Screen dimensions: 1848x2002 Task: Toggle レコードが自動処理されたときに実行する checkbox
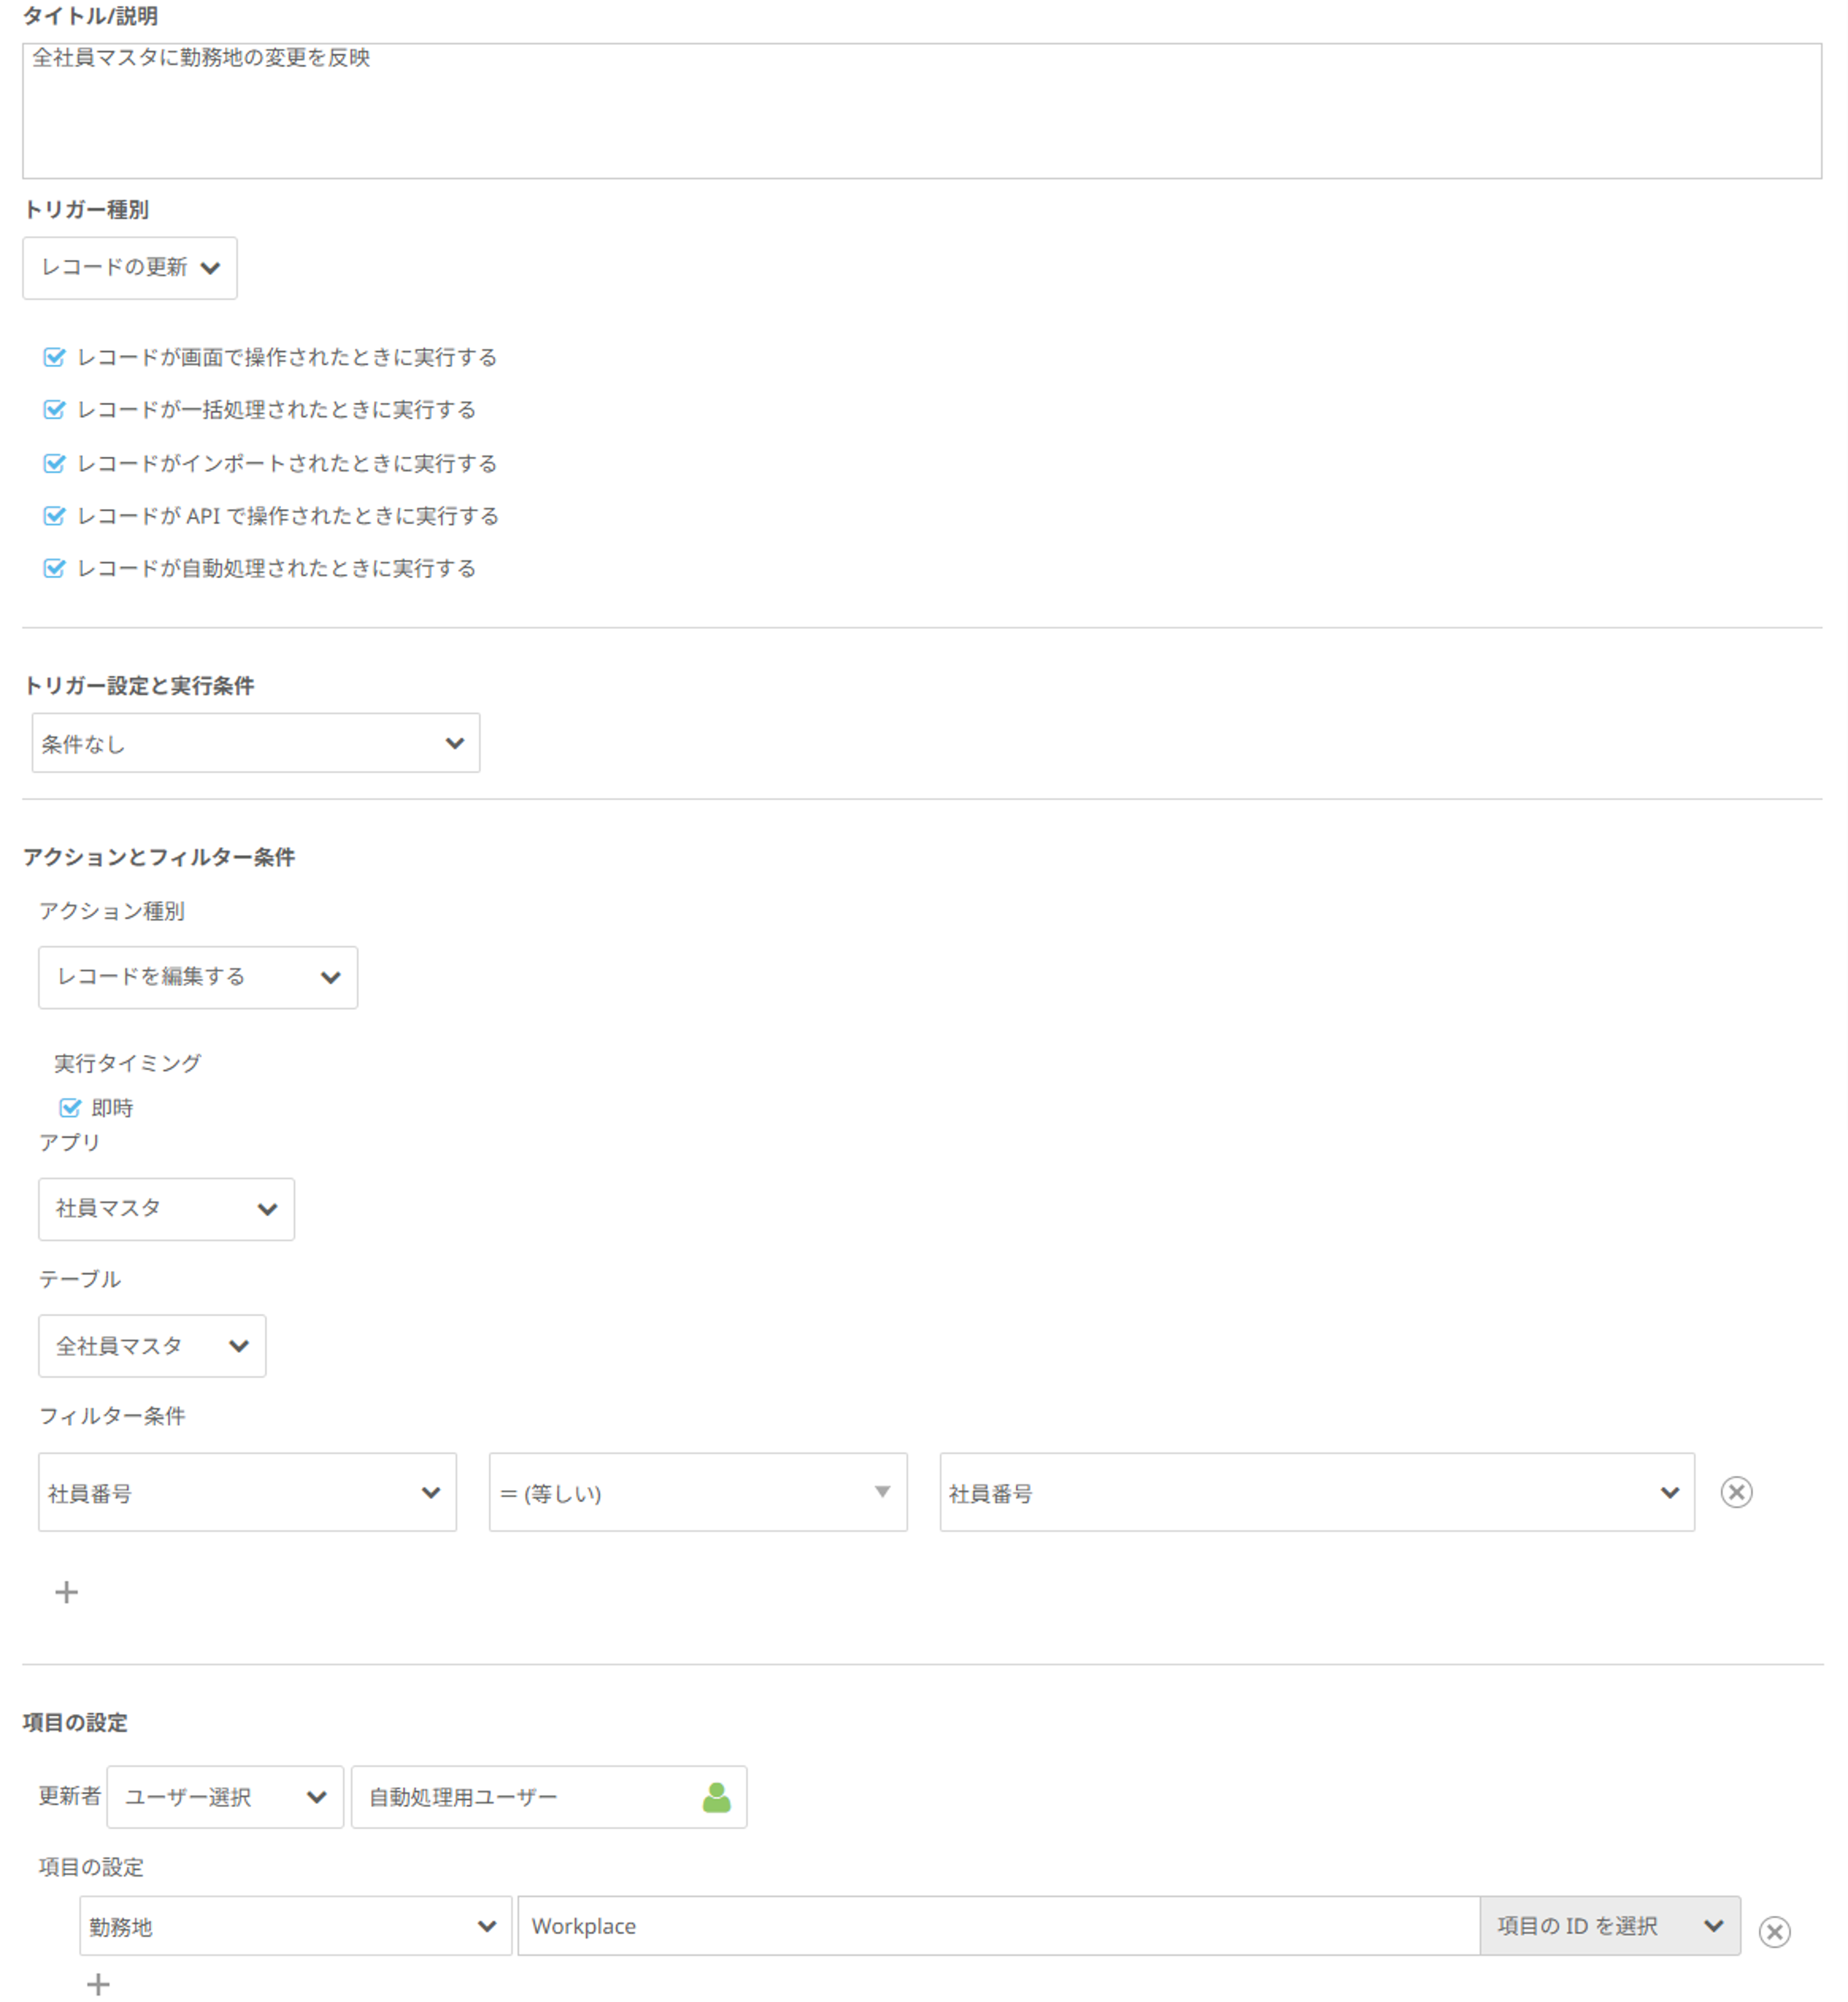pos(55,568)
